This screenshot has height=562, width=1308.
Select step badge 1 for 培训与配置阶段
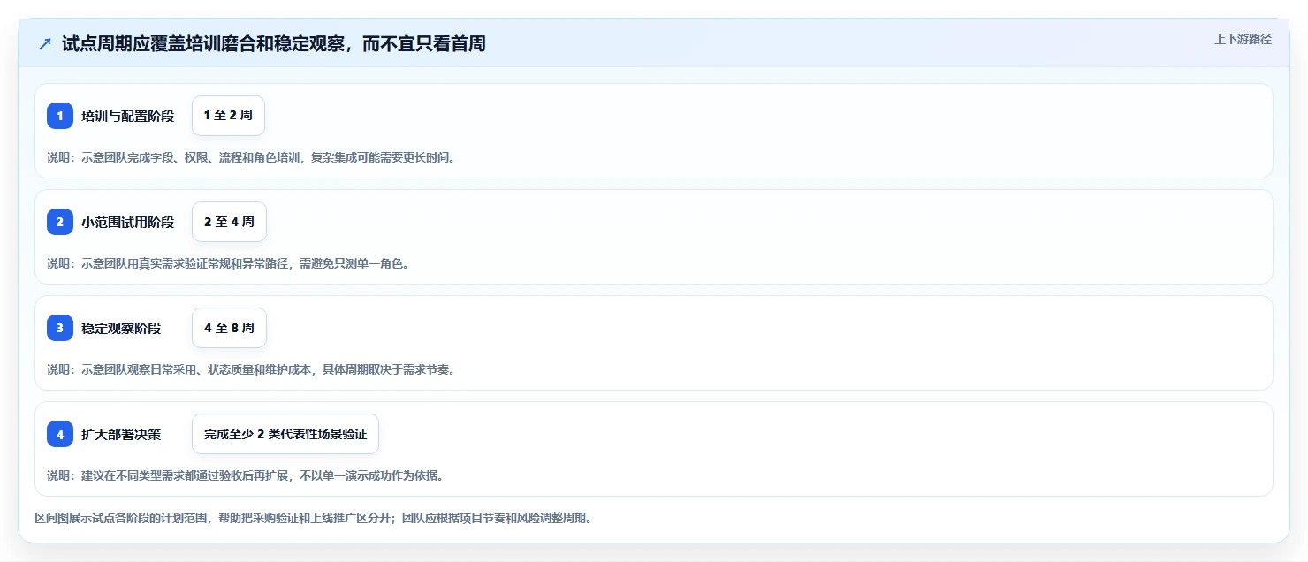click(x=60, y=116)
